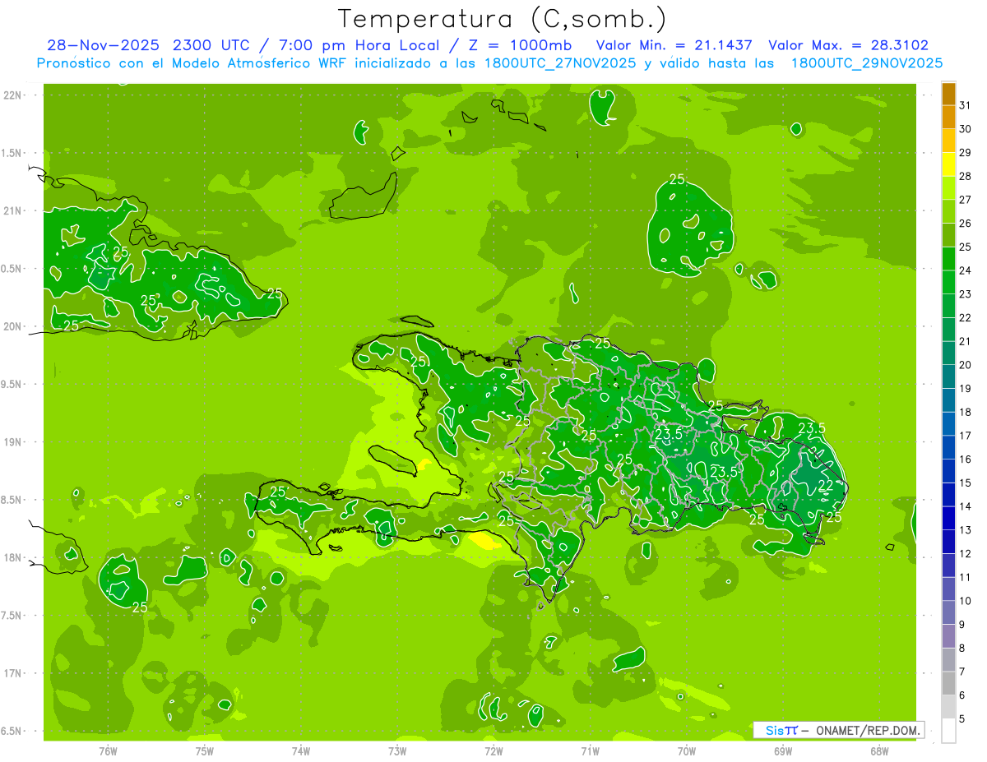Click the "73W" longitude axis label

(397, 751)
